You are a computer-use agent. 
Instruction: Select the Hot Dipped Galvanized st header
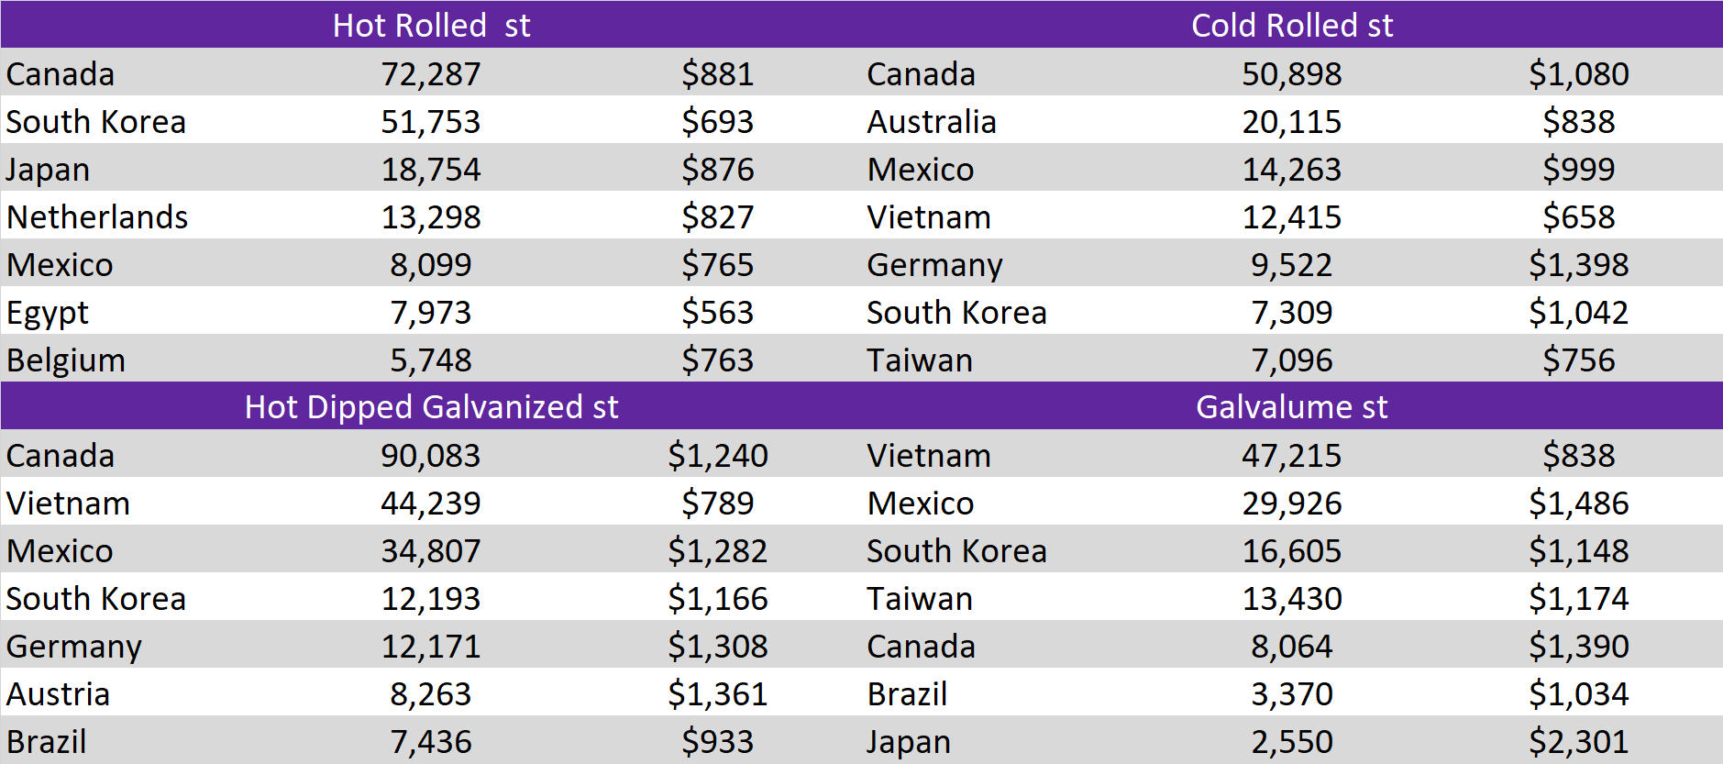431,406
